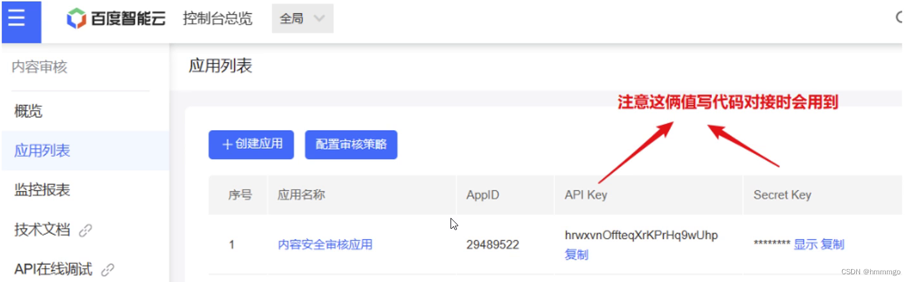
Task: Click the 应用列表 page title
Action: click(220, 66)
